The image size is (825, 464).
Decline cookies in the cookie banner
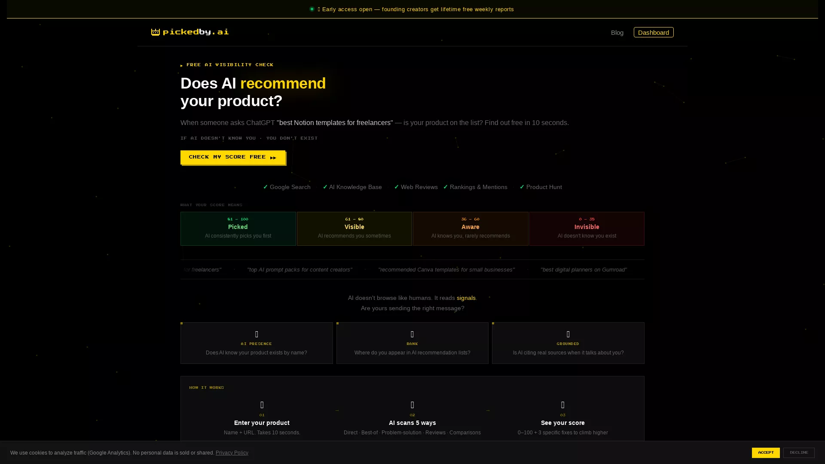798,452
